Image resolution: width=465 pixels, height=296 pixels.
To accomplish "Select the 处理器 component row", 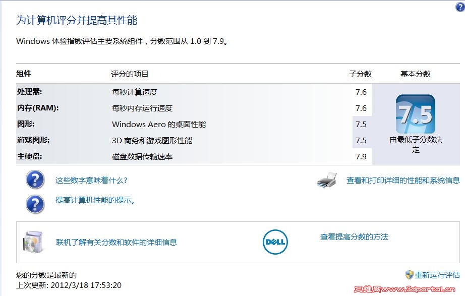I will pos(29,92).
